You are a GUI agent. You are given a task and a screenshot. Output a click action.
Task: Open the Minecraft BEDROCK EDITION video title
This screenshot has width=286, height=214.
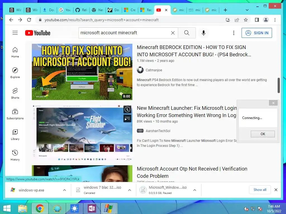(194, 51)
